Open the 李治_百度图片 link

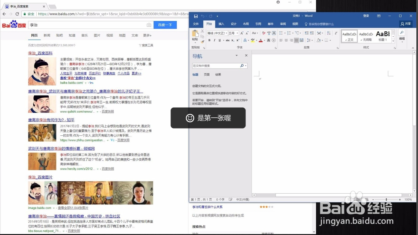click(x=40, y=177)
